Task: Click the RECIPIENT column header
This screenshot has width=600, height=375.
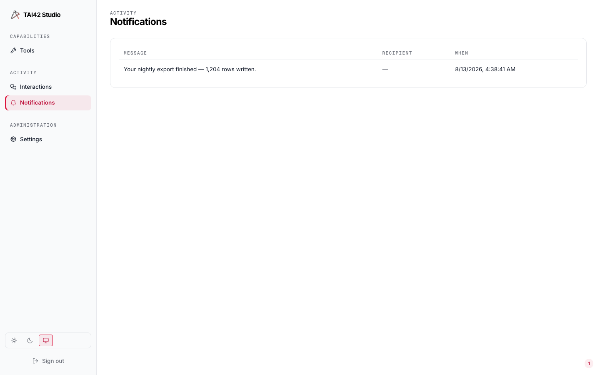Action: pos(397,53)
